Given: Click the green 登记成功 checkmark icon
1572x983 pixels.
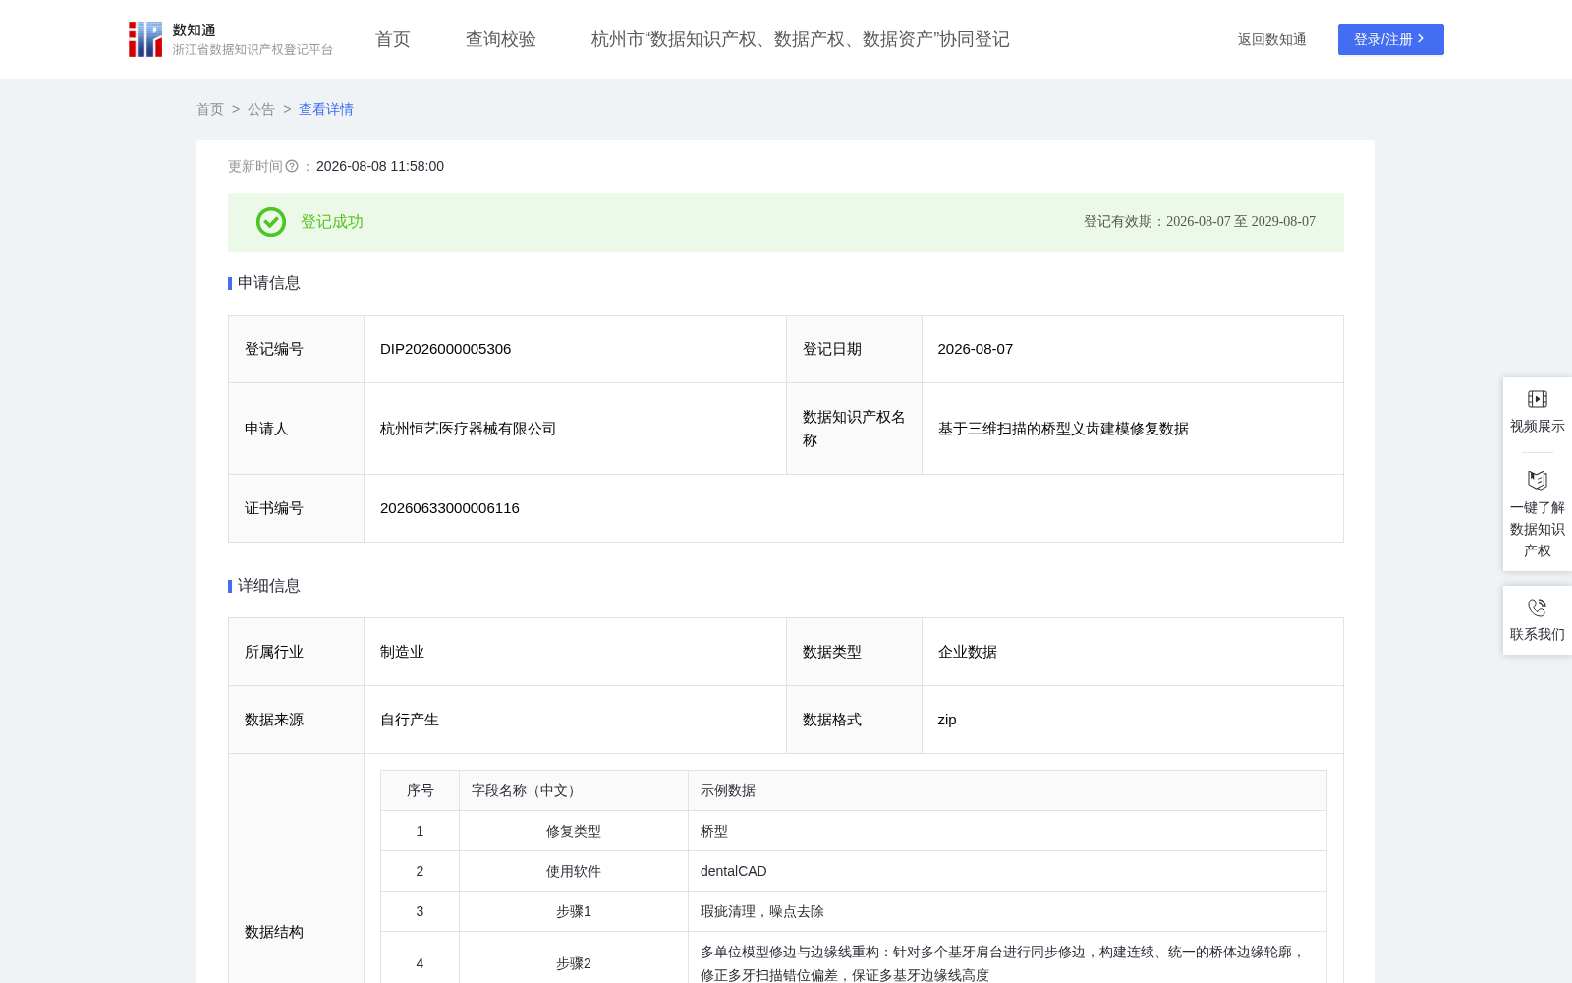Looking at the screenshot, I should click(271, 222).
